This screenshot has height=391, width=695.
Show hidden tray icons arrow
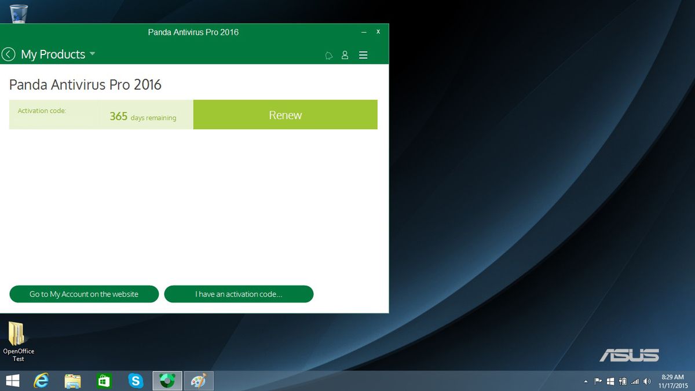click(x=586, y=381)
